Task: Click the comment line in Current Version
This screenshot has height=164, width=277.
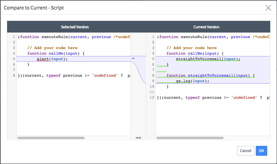Action: (191, 48)
